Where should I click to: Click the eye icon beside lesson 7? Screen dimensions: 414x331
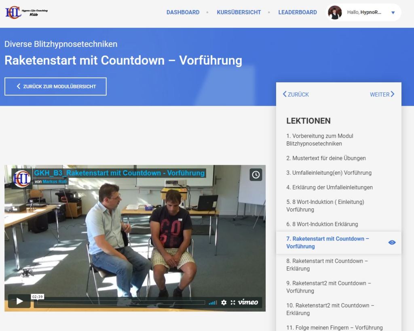point(392,243)
